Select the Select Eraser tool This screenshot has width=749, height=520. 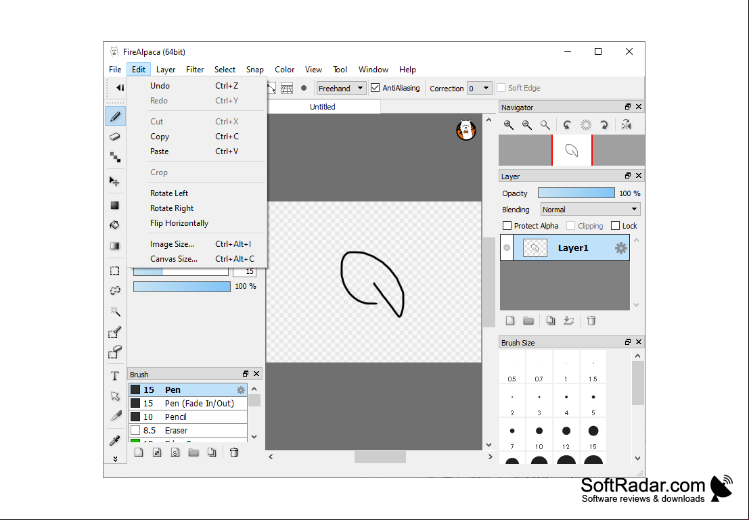[115, 352]
